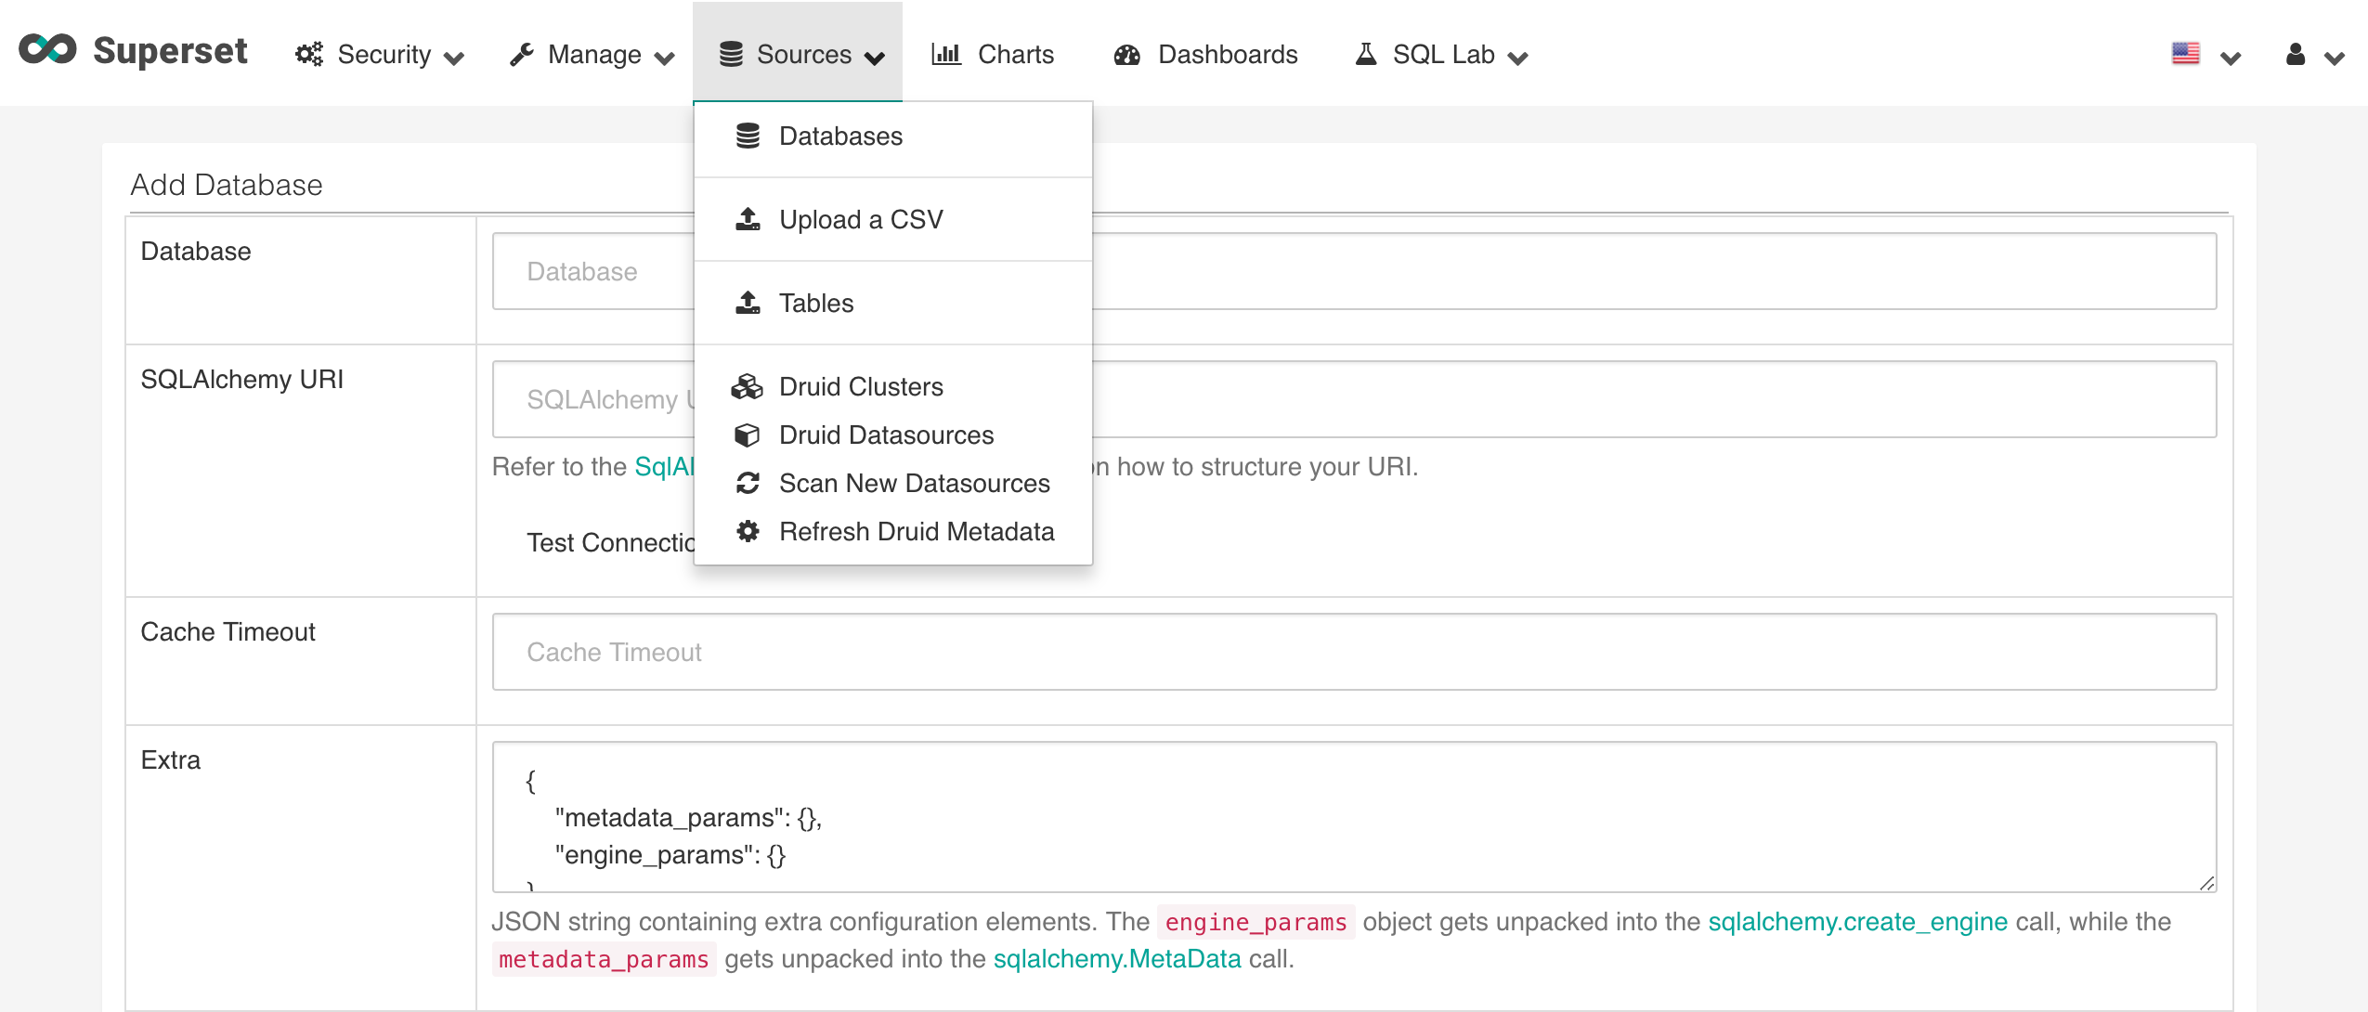Expand the SQL Lab dropdown chevron

coord(1518,58)
